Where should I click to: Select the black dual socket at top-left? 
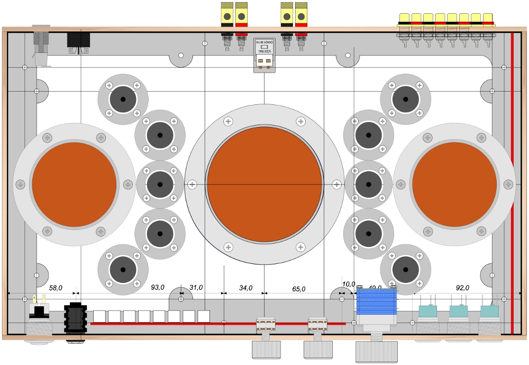(78, 43)
